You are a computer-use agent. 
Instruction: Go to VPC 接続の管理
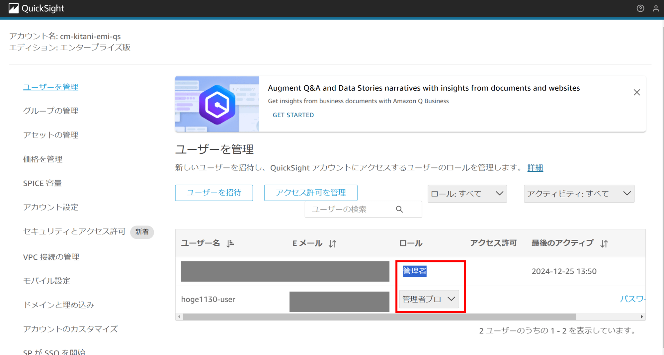pos(51,257)
